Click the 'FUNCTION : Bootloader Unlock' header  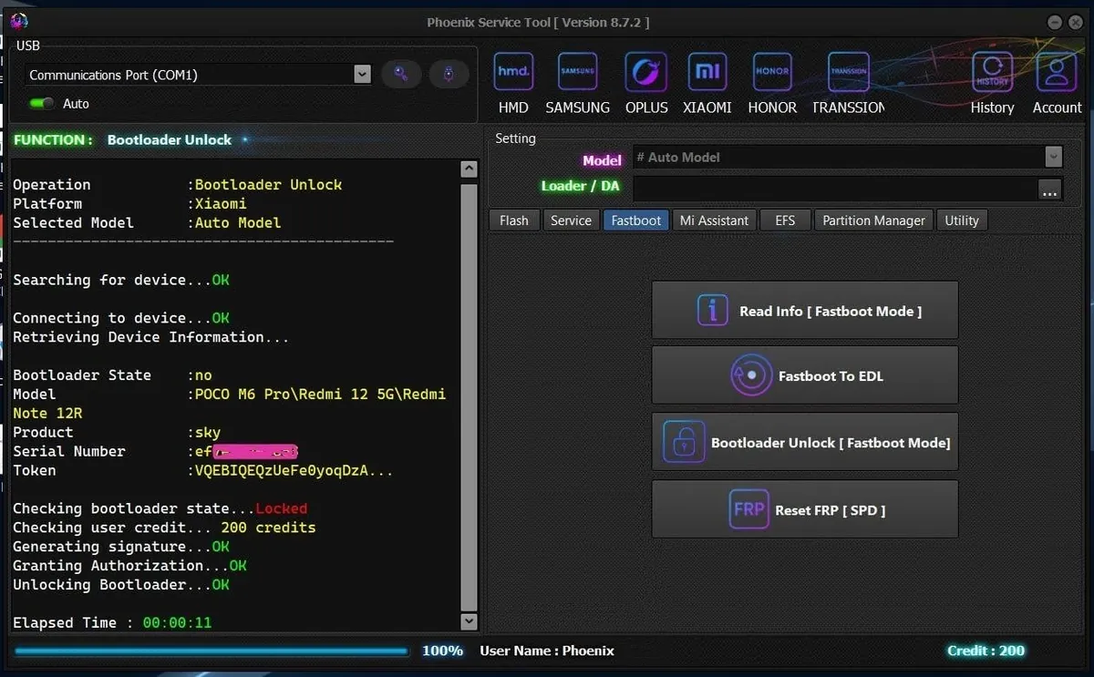click(123, 140)
